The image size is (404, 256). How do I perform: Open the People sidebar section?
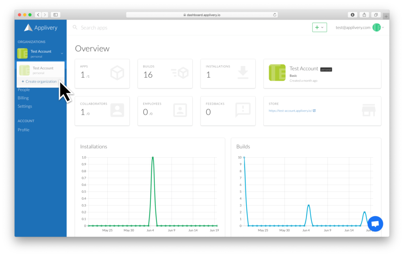tap(24, 90)
